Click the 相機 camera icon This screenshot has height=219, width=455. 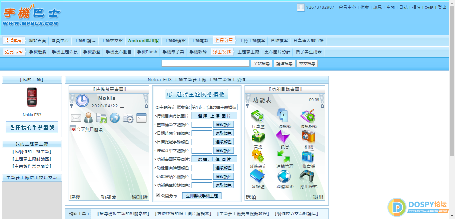pos(308,136)
